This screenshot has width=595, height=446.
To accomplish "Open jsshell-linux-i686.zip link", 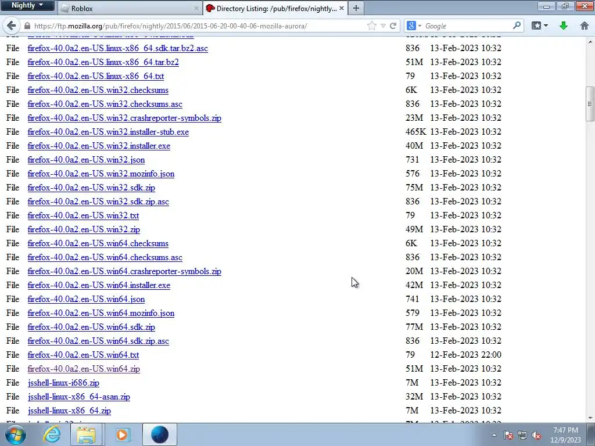I will tap(63, 383).
